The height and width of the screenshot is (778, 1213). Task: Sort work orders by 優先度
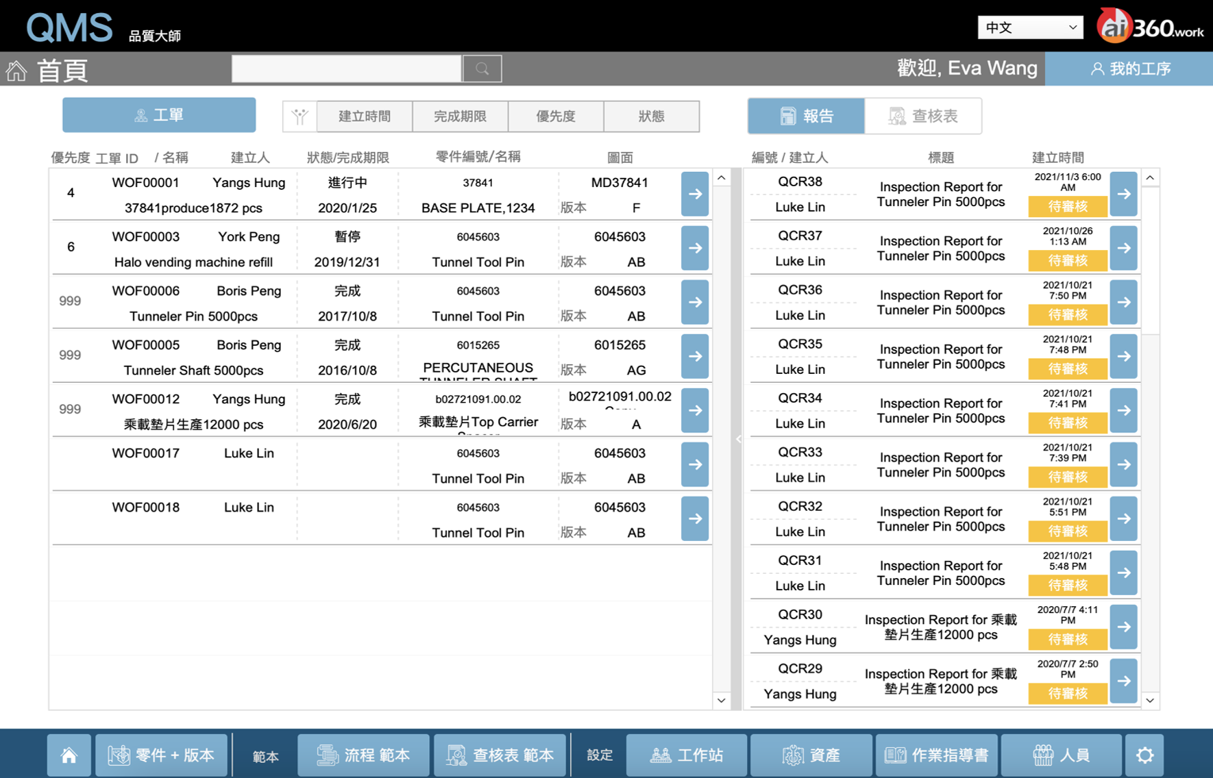tap(556, 116)
